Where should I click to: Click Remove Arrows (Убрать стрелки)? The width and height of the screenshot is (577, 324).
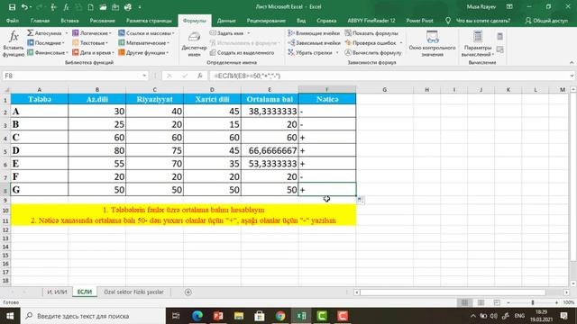(x=310, y=52)
